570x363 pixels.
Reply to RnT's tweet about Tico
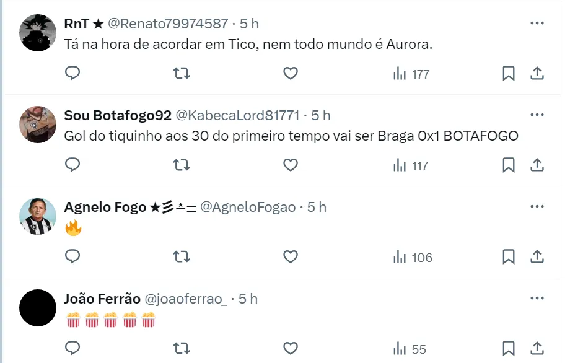pos(72,74)
